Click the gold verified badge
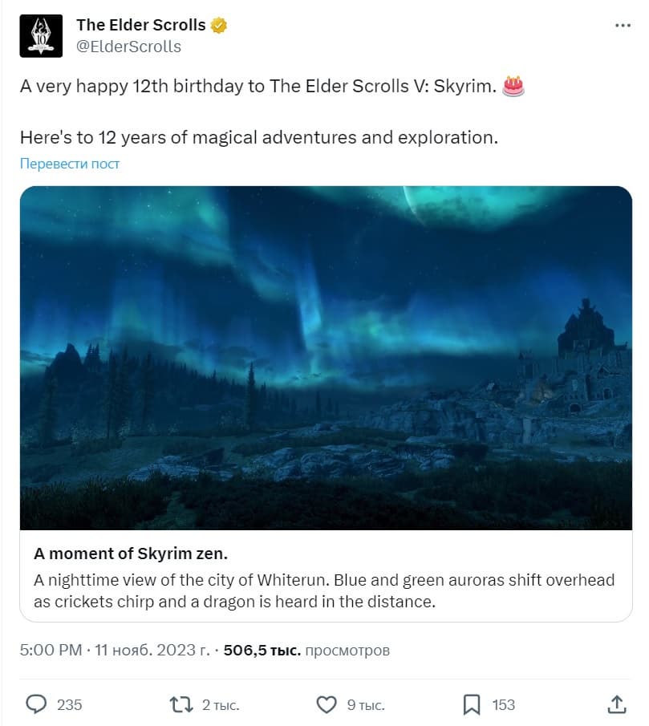 click(x=219, y=26)
